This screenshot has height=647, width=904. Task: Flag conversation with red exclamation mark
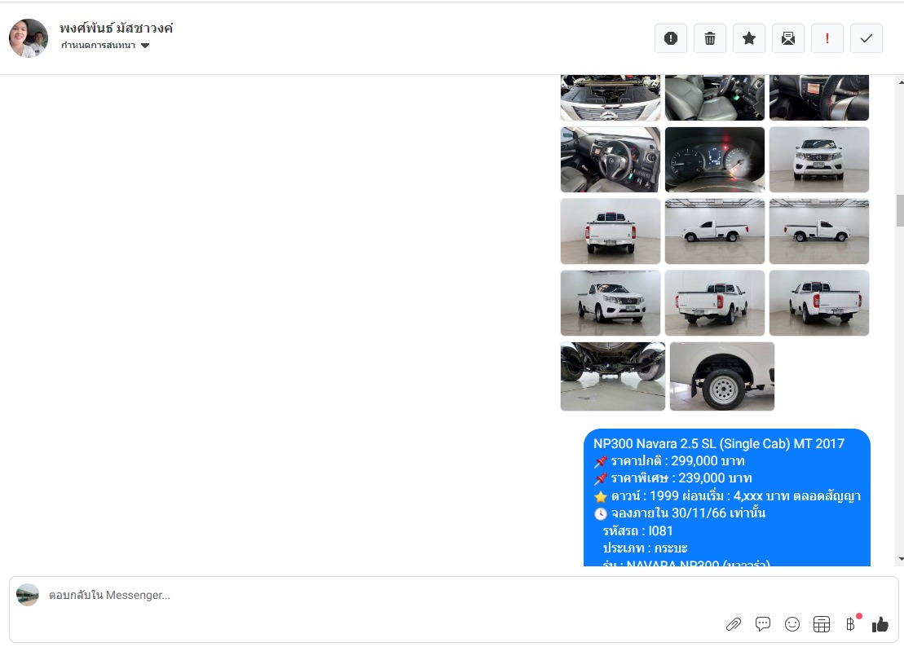827,38
